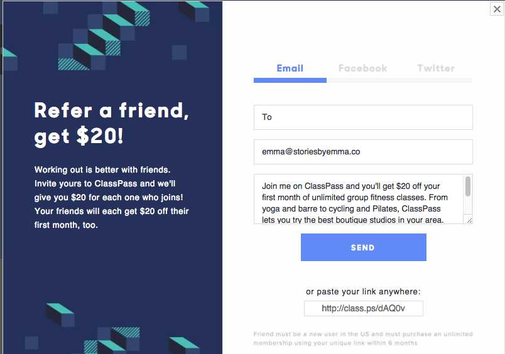Click the Refer a friend headline
The height and width of the screenshot is (354, 505).
tap(111, 124)
